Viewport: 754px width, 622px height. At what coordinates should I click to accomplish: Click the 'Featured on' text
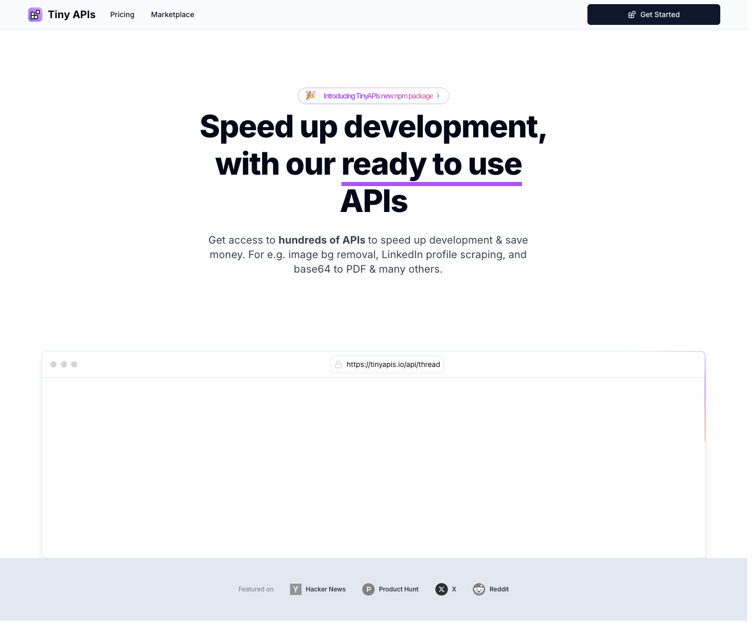[x=256, y=589]
